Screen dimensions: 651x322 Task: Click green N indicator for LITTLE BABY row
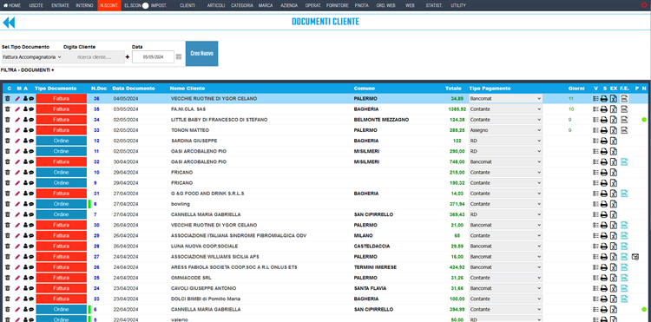644,120
